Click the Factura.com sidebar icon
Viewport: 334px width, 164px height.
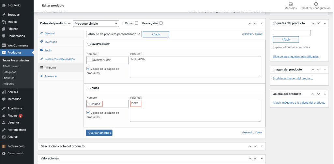click(x=4, y=146)
